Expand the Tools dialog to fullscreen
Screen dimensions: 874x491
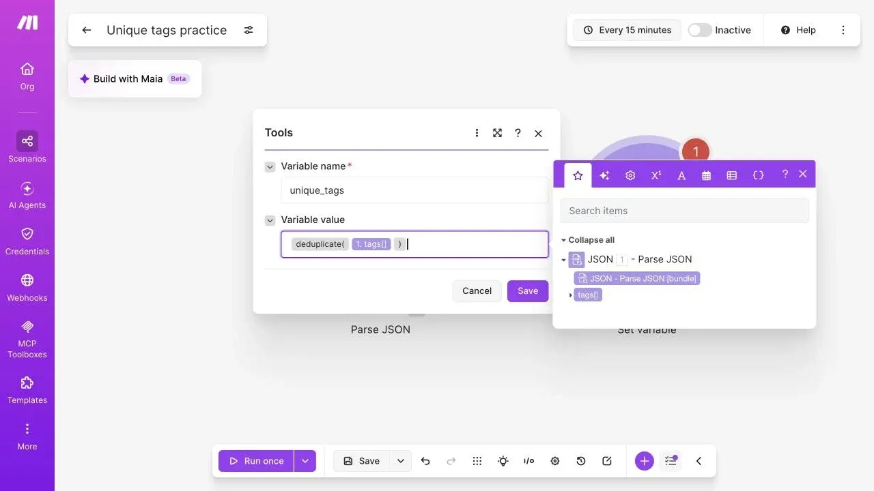[x=497, y=133]
